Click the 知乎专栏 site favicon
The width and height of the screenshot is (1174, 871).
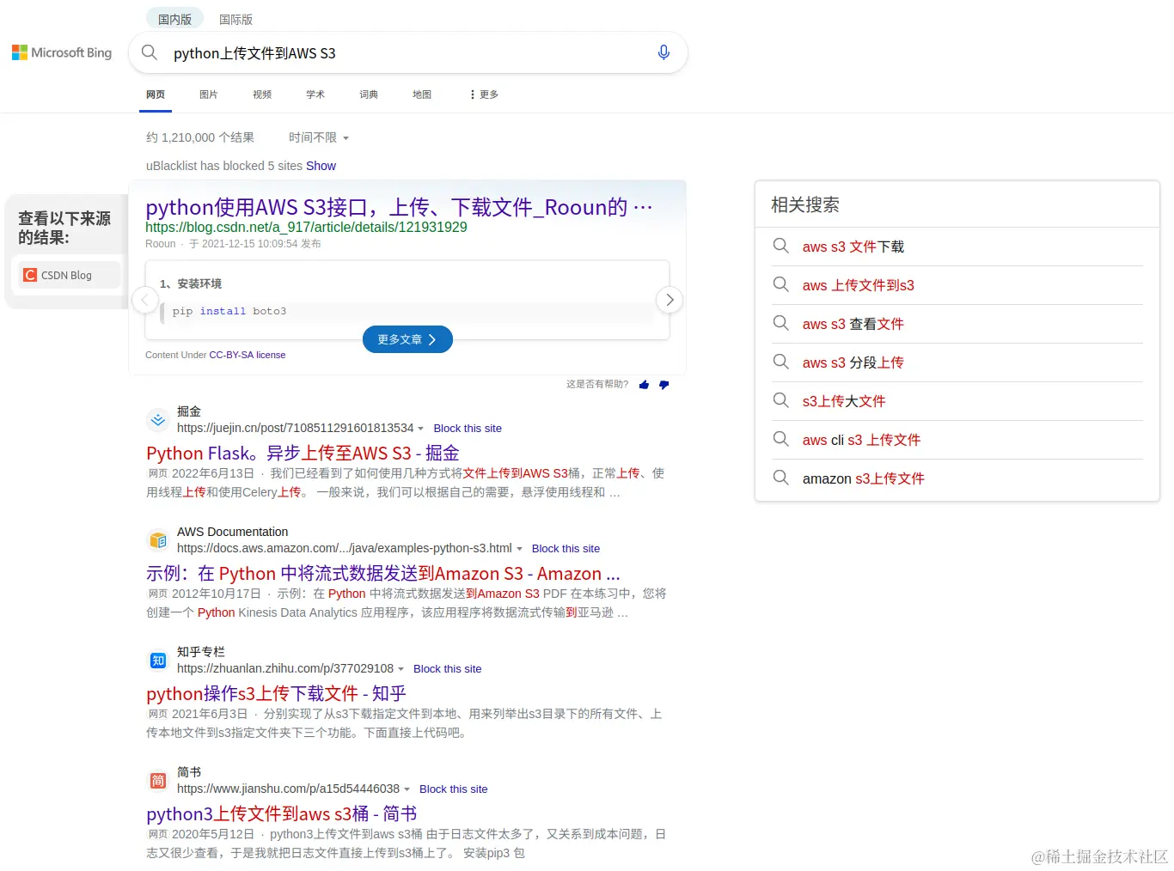coord(157,661)
